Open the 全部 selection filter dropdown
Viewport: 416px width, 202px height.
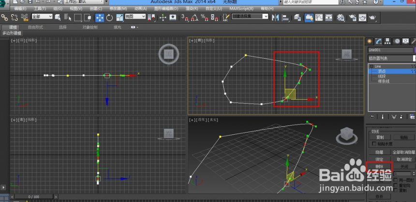42,16
